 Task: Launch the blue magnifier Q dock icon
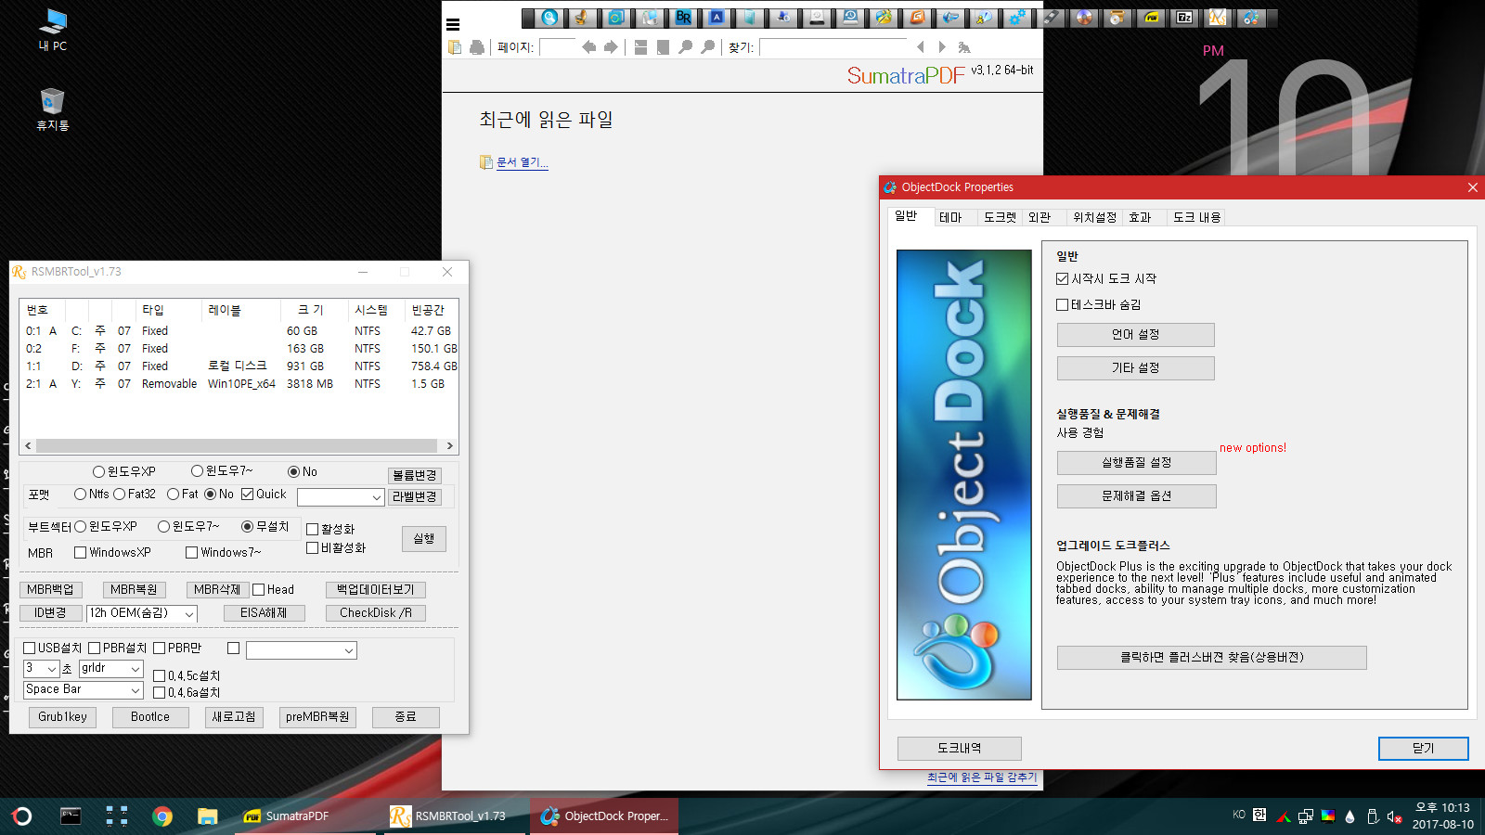pos(549,18)
